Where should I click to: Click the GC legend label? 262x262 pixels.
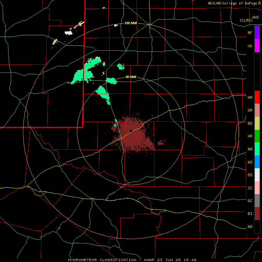tap(250, 201)
